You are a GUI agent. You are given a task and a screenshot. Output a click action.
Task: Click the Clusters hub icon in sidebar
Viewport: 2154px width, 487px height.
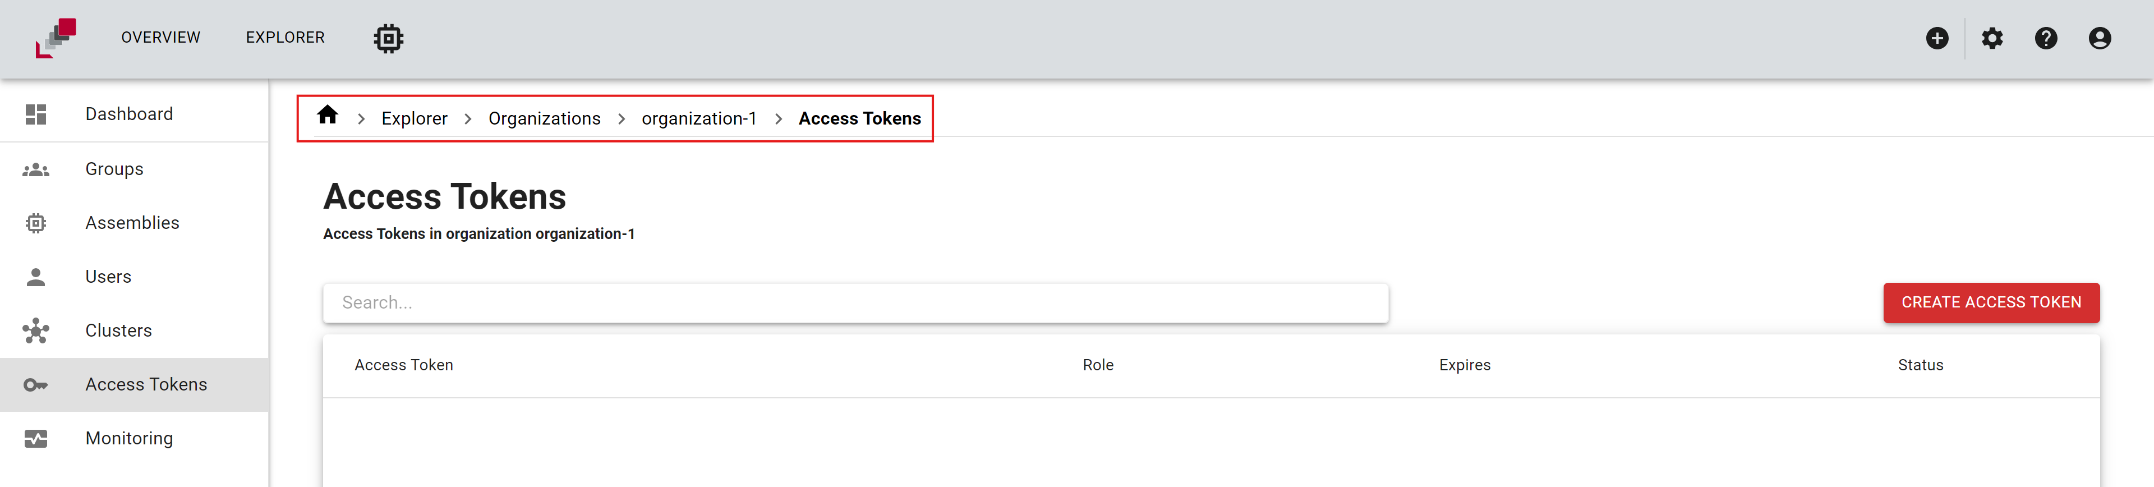pos(36,330)
